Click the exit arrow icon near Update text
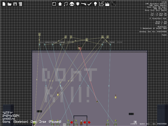 (135, 122)
